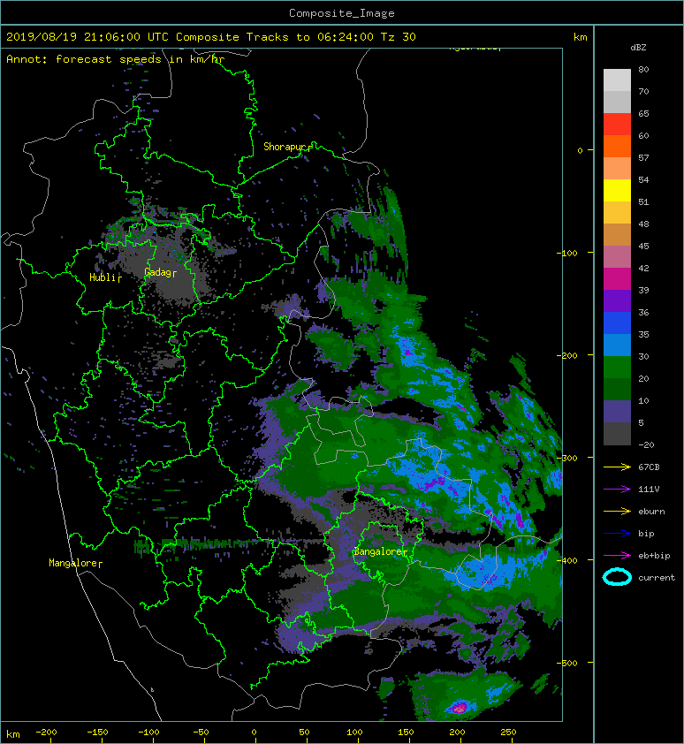Click the purple 111V track arrow in legend
Viewport: 684px width, 744px height.
(617, 490)
